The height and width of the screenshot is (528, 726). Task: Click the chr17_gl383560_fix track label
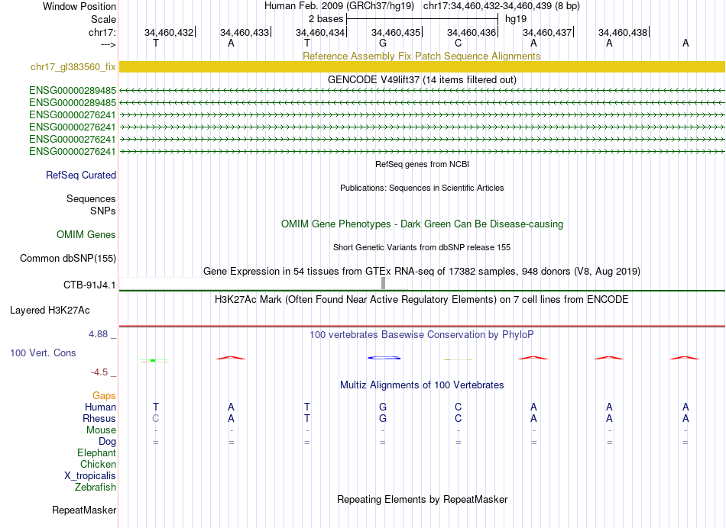coord(73,67)
